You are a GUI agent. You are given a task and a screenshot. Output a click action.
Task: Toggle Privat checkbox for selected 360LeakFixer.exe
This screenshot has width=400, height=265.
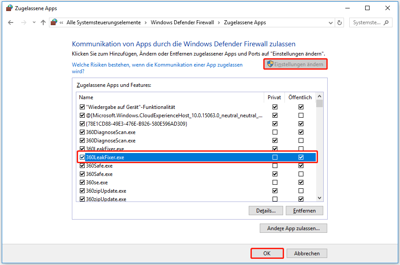[275, 157]
